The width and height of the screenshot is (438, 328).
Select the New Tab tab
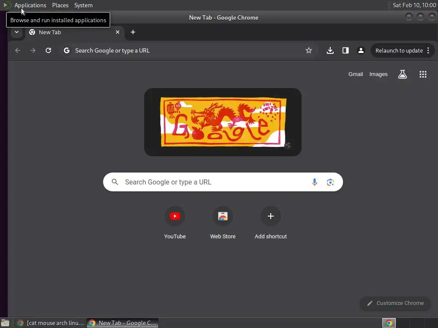(x=74, y=32)
